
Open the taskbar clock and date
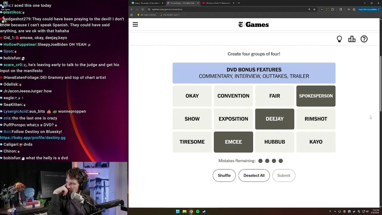375,211
